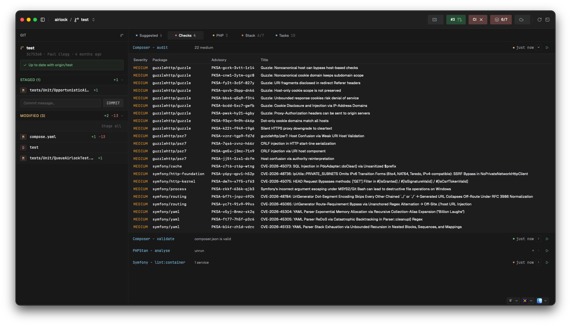Open in Zed editor icon
Image resolution: width=571 pixels, height=326 pixels.
511,301
